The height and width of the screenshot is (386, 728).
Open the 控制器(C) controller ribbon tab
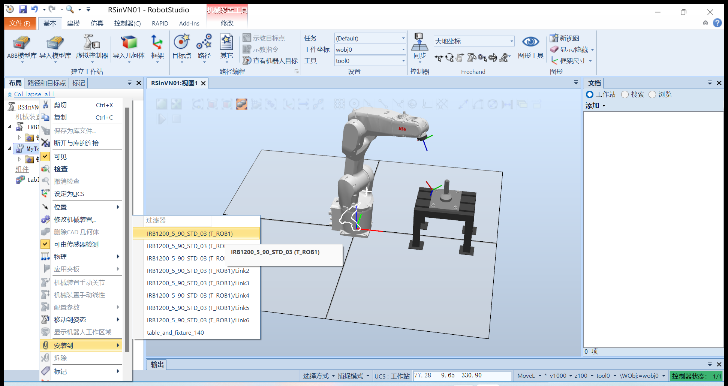tap(127, 23)
